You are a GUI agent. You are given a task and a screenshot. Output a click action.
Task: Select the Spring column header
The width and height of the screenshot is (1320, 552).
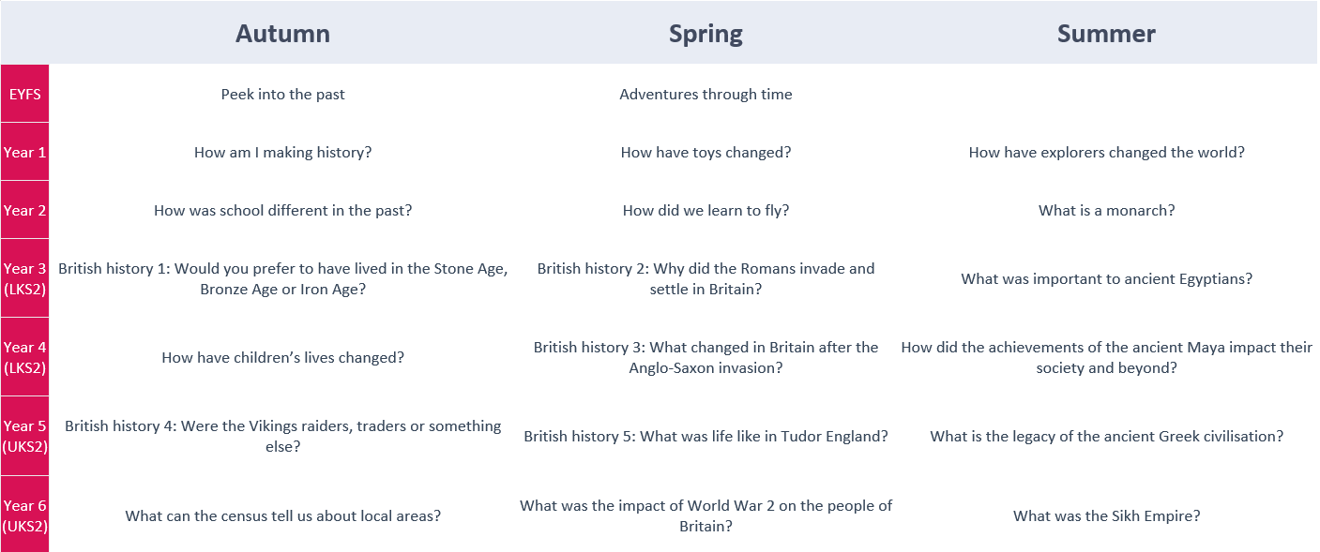(x=706, y=34)
